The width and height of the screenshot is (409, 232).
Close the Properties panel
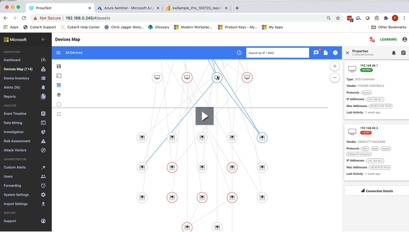click(x=347, y=53)
